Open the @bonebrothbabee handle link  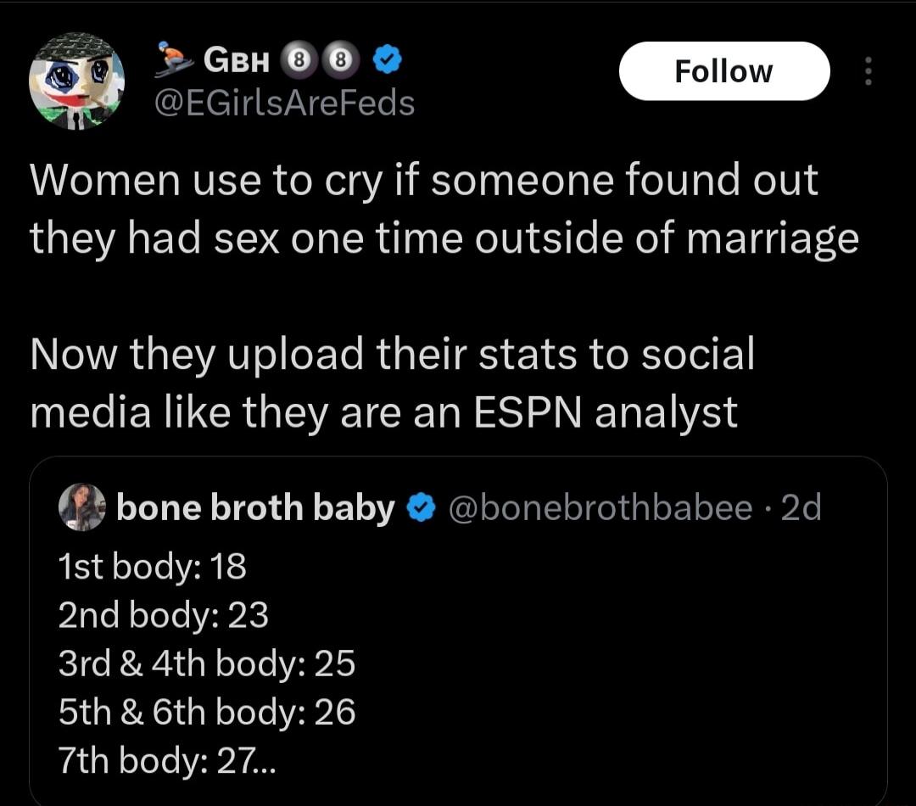point(599,507)
